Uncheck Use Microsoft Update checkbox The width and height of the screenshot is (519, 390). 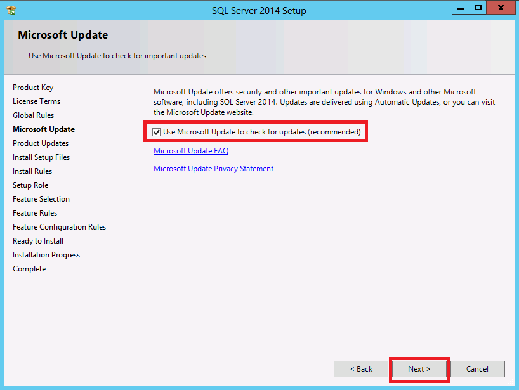pos(156,132)
